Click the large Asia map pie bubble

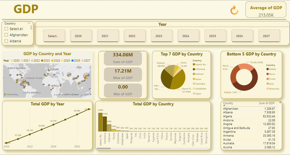pyautogui.click(x=86, y=75)
